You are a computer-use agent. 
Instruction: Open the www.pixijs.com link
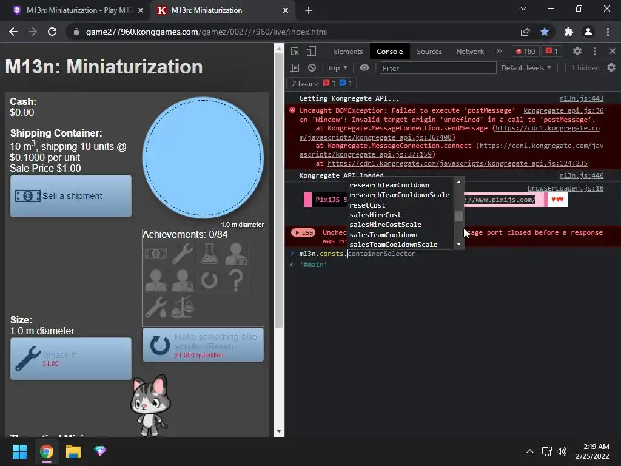click(500, 200)
